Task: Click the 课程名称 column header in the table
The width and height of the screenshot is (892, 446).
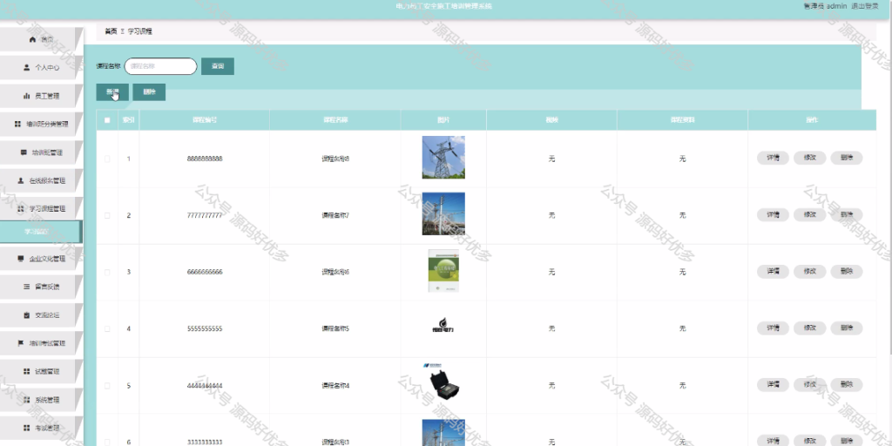Action: click(335, 120)
